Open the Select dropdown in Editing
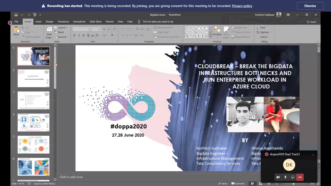331x186 pixels. point(262,37)
